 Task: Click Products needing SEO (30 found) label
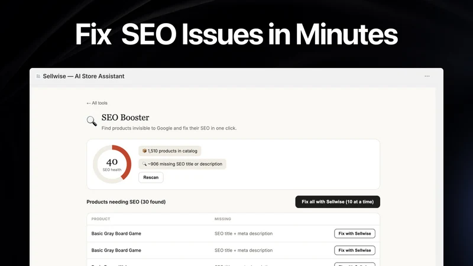126,202
